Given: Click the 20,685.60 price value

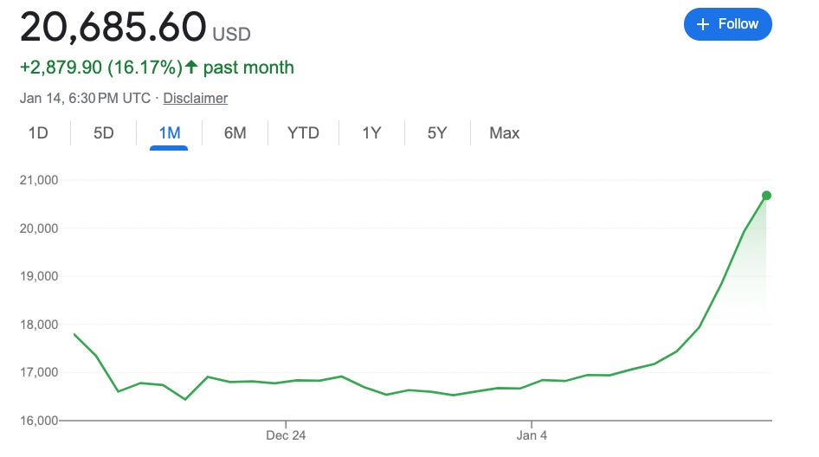Looking at the screenshot, I should pos(113,28).
